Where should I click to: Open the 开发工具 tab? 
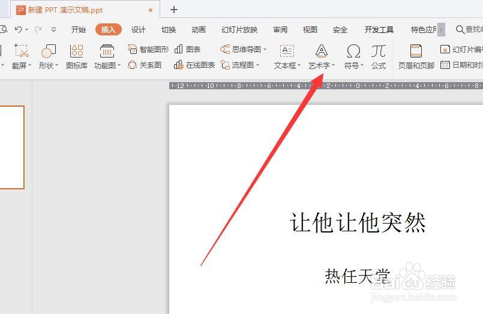379,29
